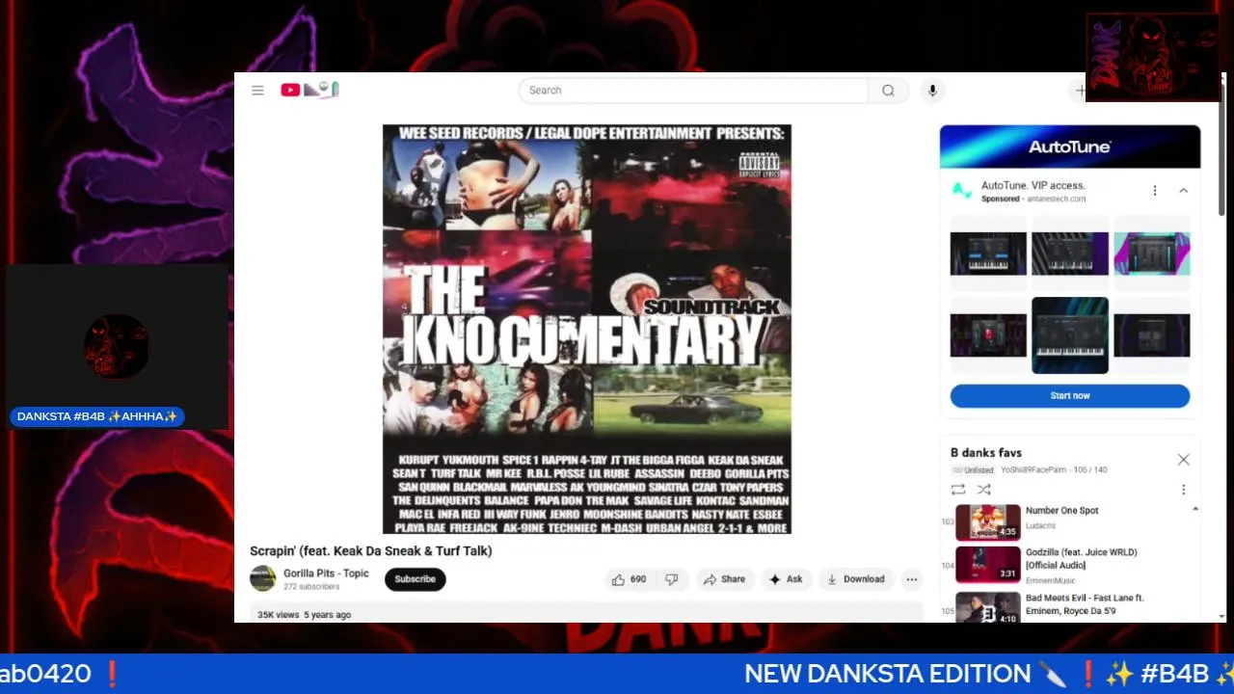Select Godzilla (feat. Juice WRLD) playlist item

pyautogui.click(x=1070, y=565)
